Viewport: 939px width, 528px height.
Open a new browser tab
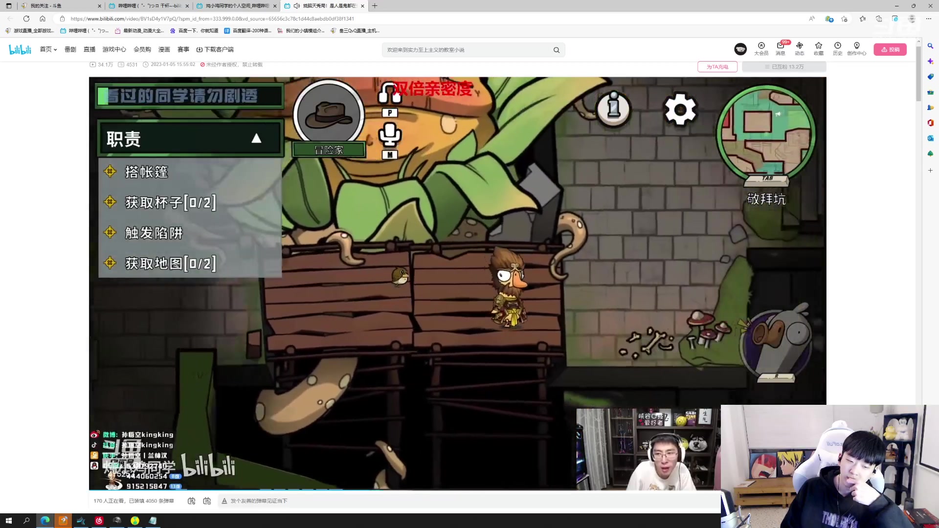click(375, 6)
